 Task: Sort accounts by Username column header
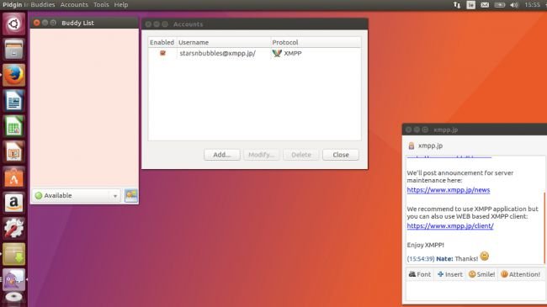click(x=224, y=42)
